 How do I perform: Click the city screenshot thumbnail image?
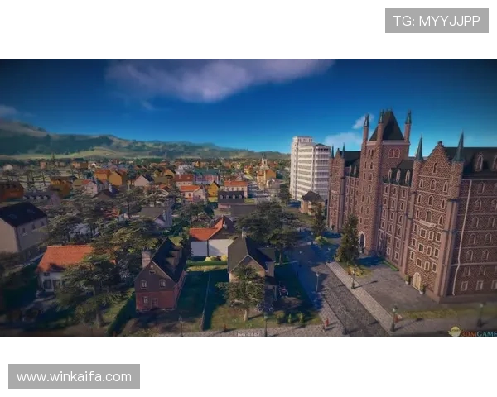click(248, 195)
